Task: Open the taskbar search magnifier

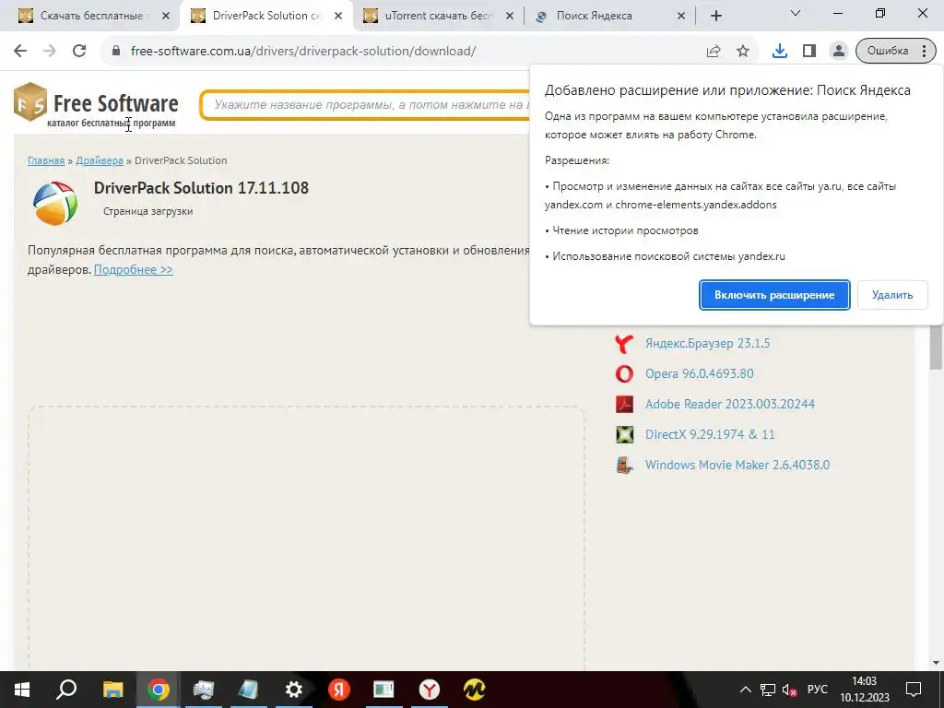Action: (66, 690)
